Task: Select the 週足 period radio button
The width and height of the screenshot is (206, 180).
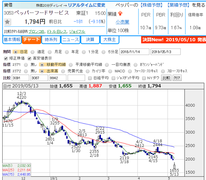Action: pyautogui.click(x=32, y=52)
